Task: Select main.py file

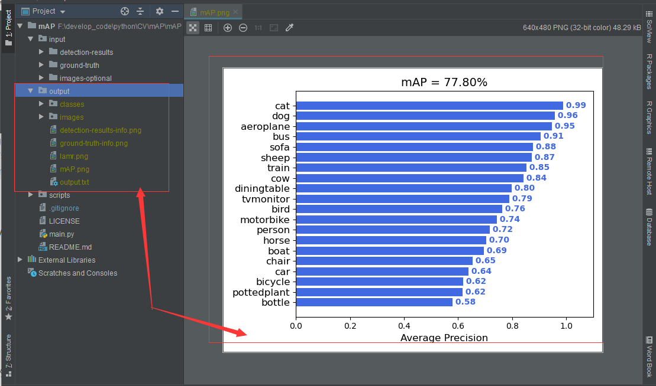Action: (62, 234)
